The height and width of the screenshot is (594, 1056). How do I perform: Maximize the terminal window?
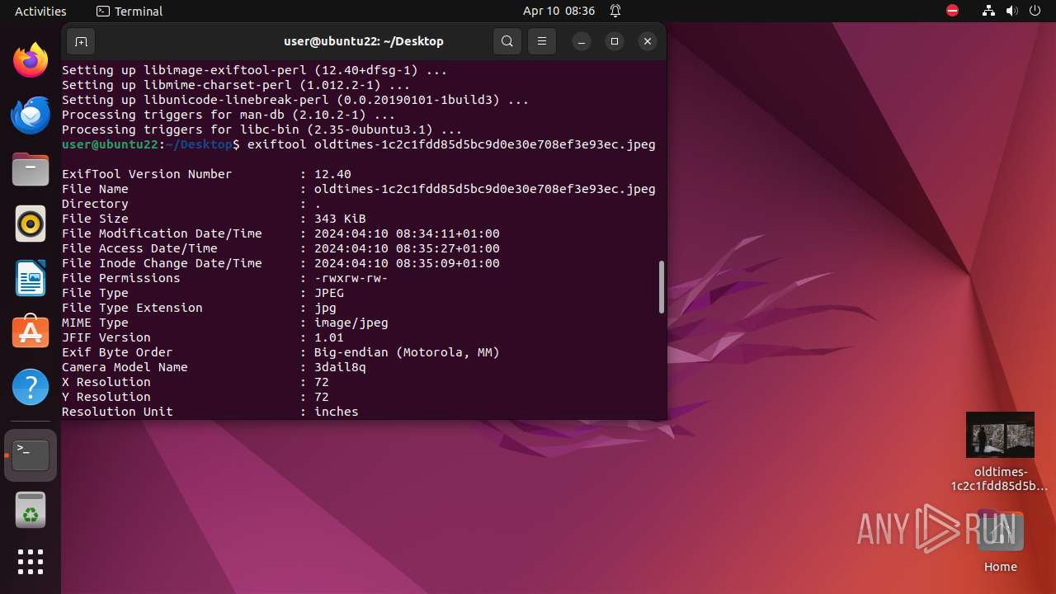click(x=615, y=41)
